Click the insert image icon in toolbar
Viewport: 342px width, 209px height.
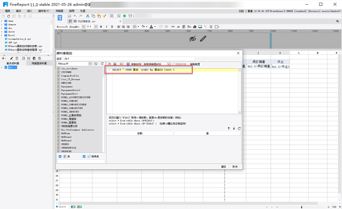pos(200,27)
